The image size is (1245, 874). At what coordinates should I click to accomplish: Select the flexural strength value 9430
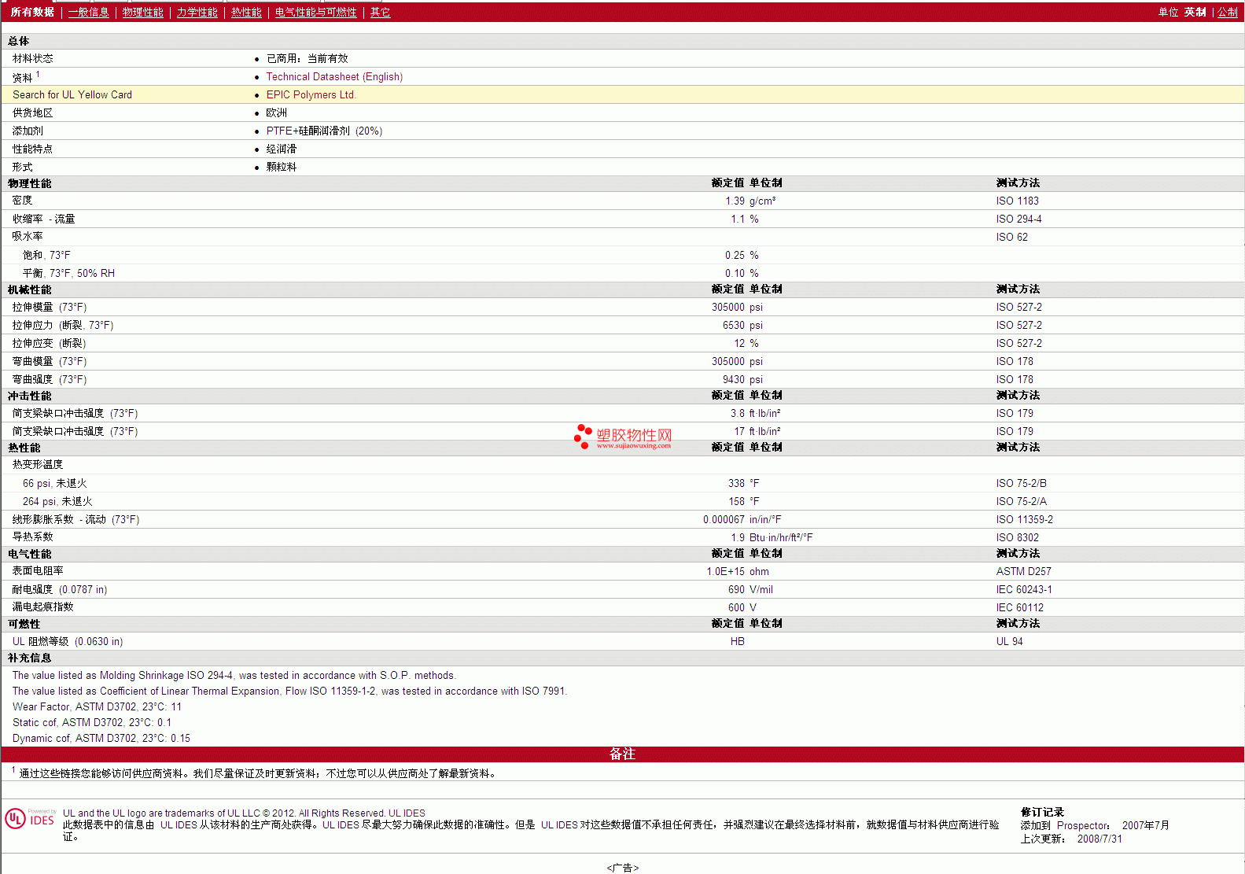click(733, 380)
